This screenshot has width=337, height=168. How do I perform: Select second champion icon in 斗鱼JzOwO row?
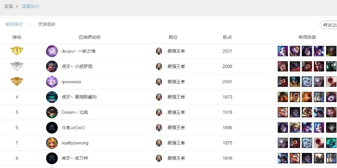pyautogui.click(x=295, y=128)
